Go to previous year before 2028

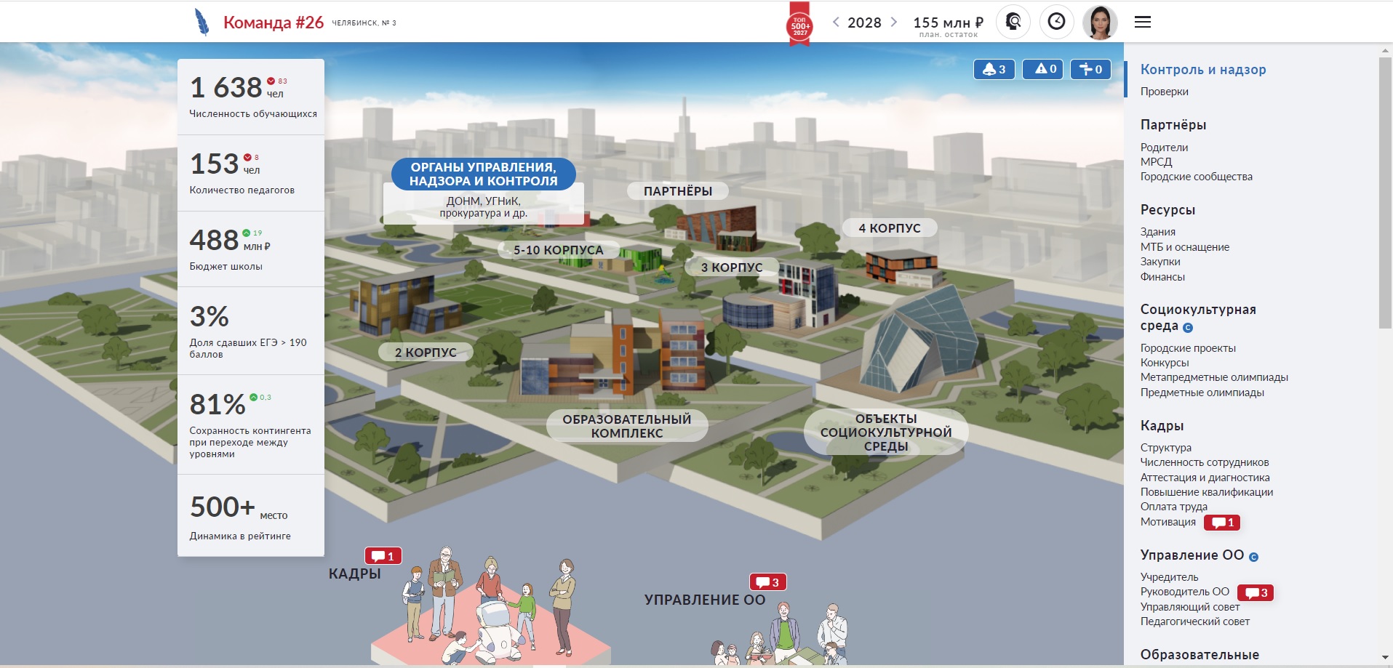tap(836, 22)
